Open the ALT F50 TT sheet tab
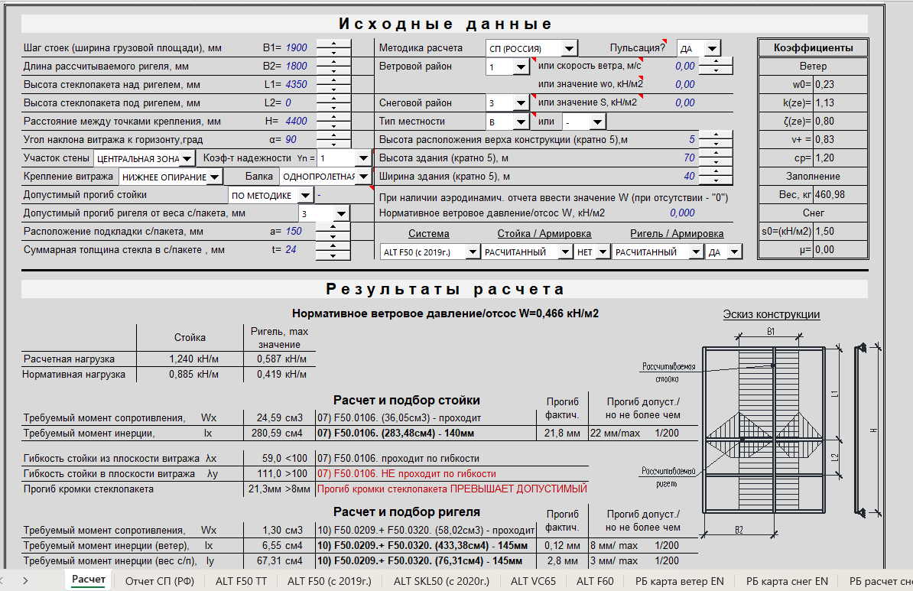 [241, 580]
